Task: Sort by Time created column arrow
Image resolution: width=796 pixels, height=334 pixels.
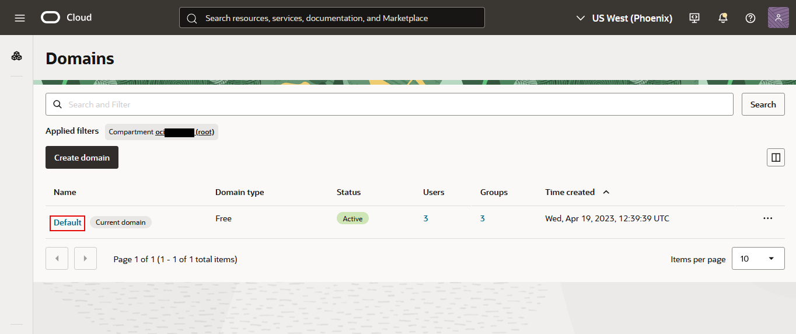Action: pyautogui.click(x=606, y=192)
